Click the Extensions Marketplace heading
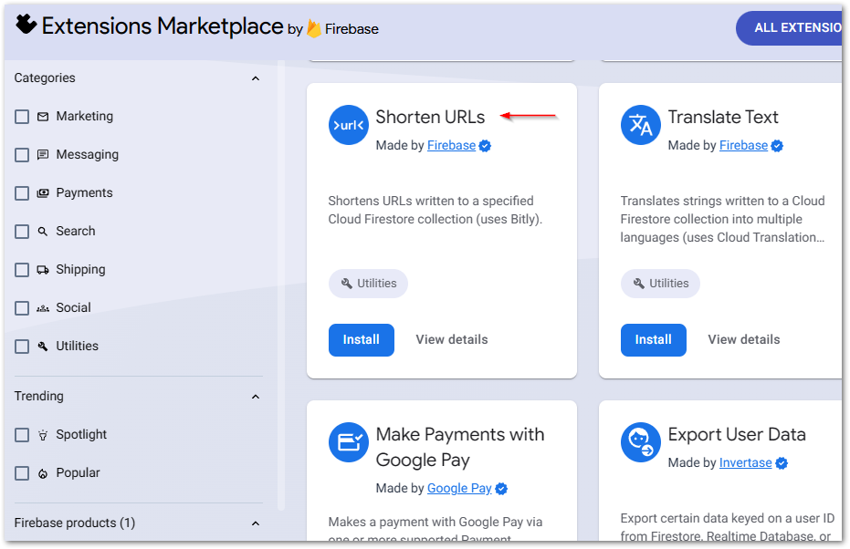The width and height of the screenshot is (850, 549). pos(163,26)
